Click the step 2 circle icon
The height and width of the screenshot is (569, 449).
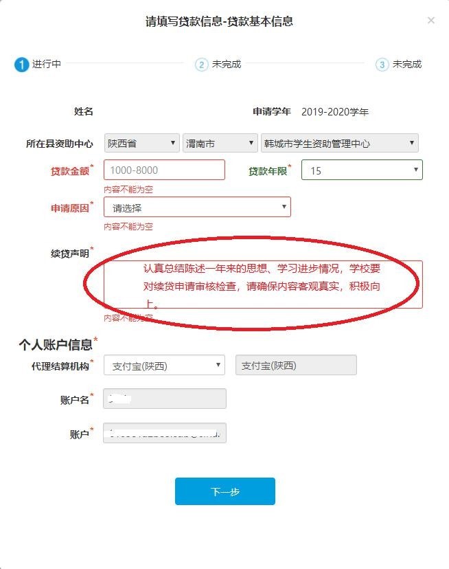click(x=201, y=65)
